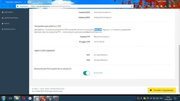Expand the Дополнительно section arrow
Viewport: 180px width, 101px height.
click(x=26, y=18)
